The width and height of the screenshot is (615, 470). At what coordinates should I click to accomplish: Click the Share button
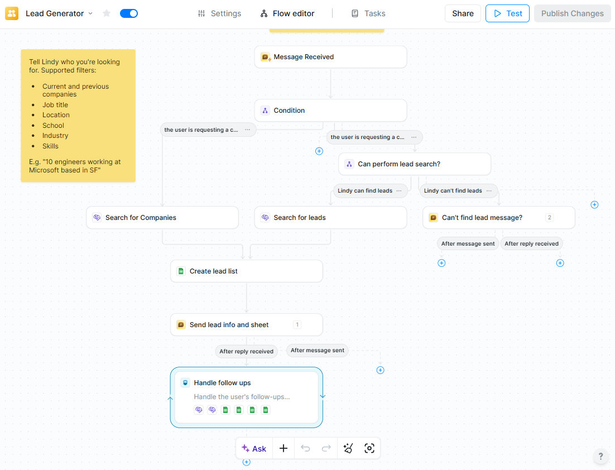click(462, 13)
